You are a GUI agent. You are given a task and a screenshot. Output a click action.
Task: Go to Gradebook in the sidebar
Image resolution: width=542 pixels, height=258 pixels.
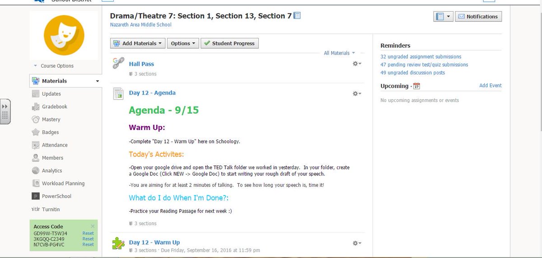click(x=55, y=107)
